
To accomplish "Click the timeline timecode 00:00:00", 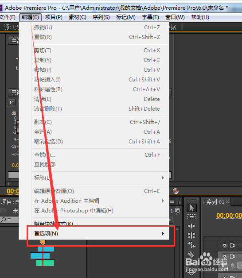I will pyautogui.click(x=229, y=216).
